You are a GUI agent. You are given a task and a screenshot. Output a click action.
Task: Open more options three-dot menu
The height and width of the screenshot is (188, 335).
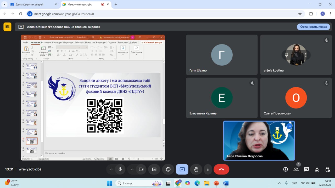pyautogui.click(x=208, y=169)
